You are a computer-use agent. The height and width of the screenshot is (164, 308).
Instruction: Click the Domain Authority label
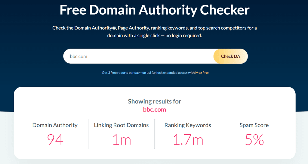[x=55, y=125]
